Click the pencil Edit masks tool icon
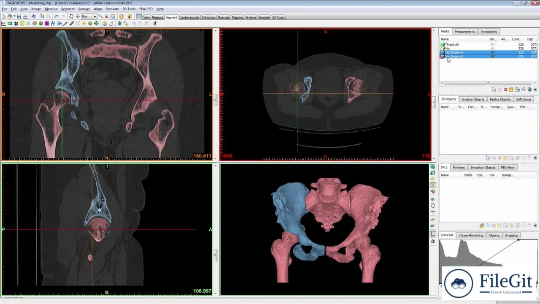540x304 pixels. [65, 23]
